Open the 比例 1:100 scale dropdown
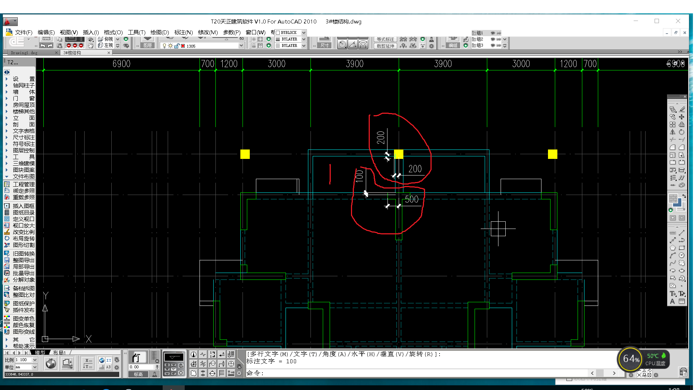Screen dimensions: 694x390 click(x=35, y=360)
